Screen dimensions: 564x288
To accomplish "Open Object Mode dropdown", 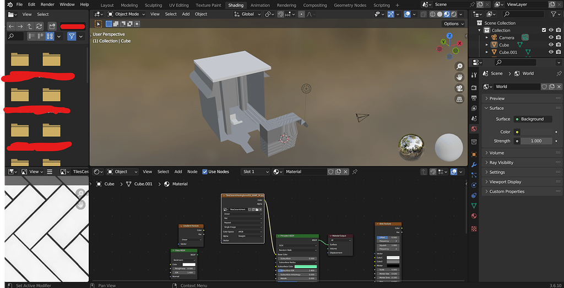I will point(126,14).
